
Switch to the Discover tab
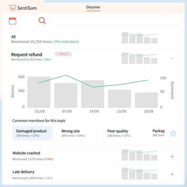point(93,7)
